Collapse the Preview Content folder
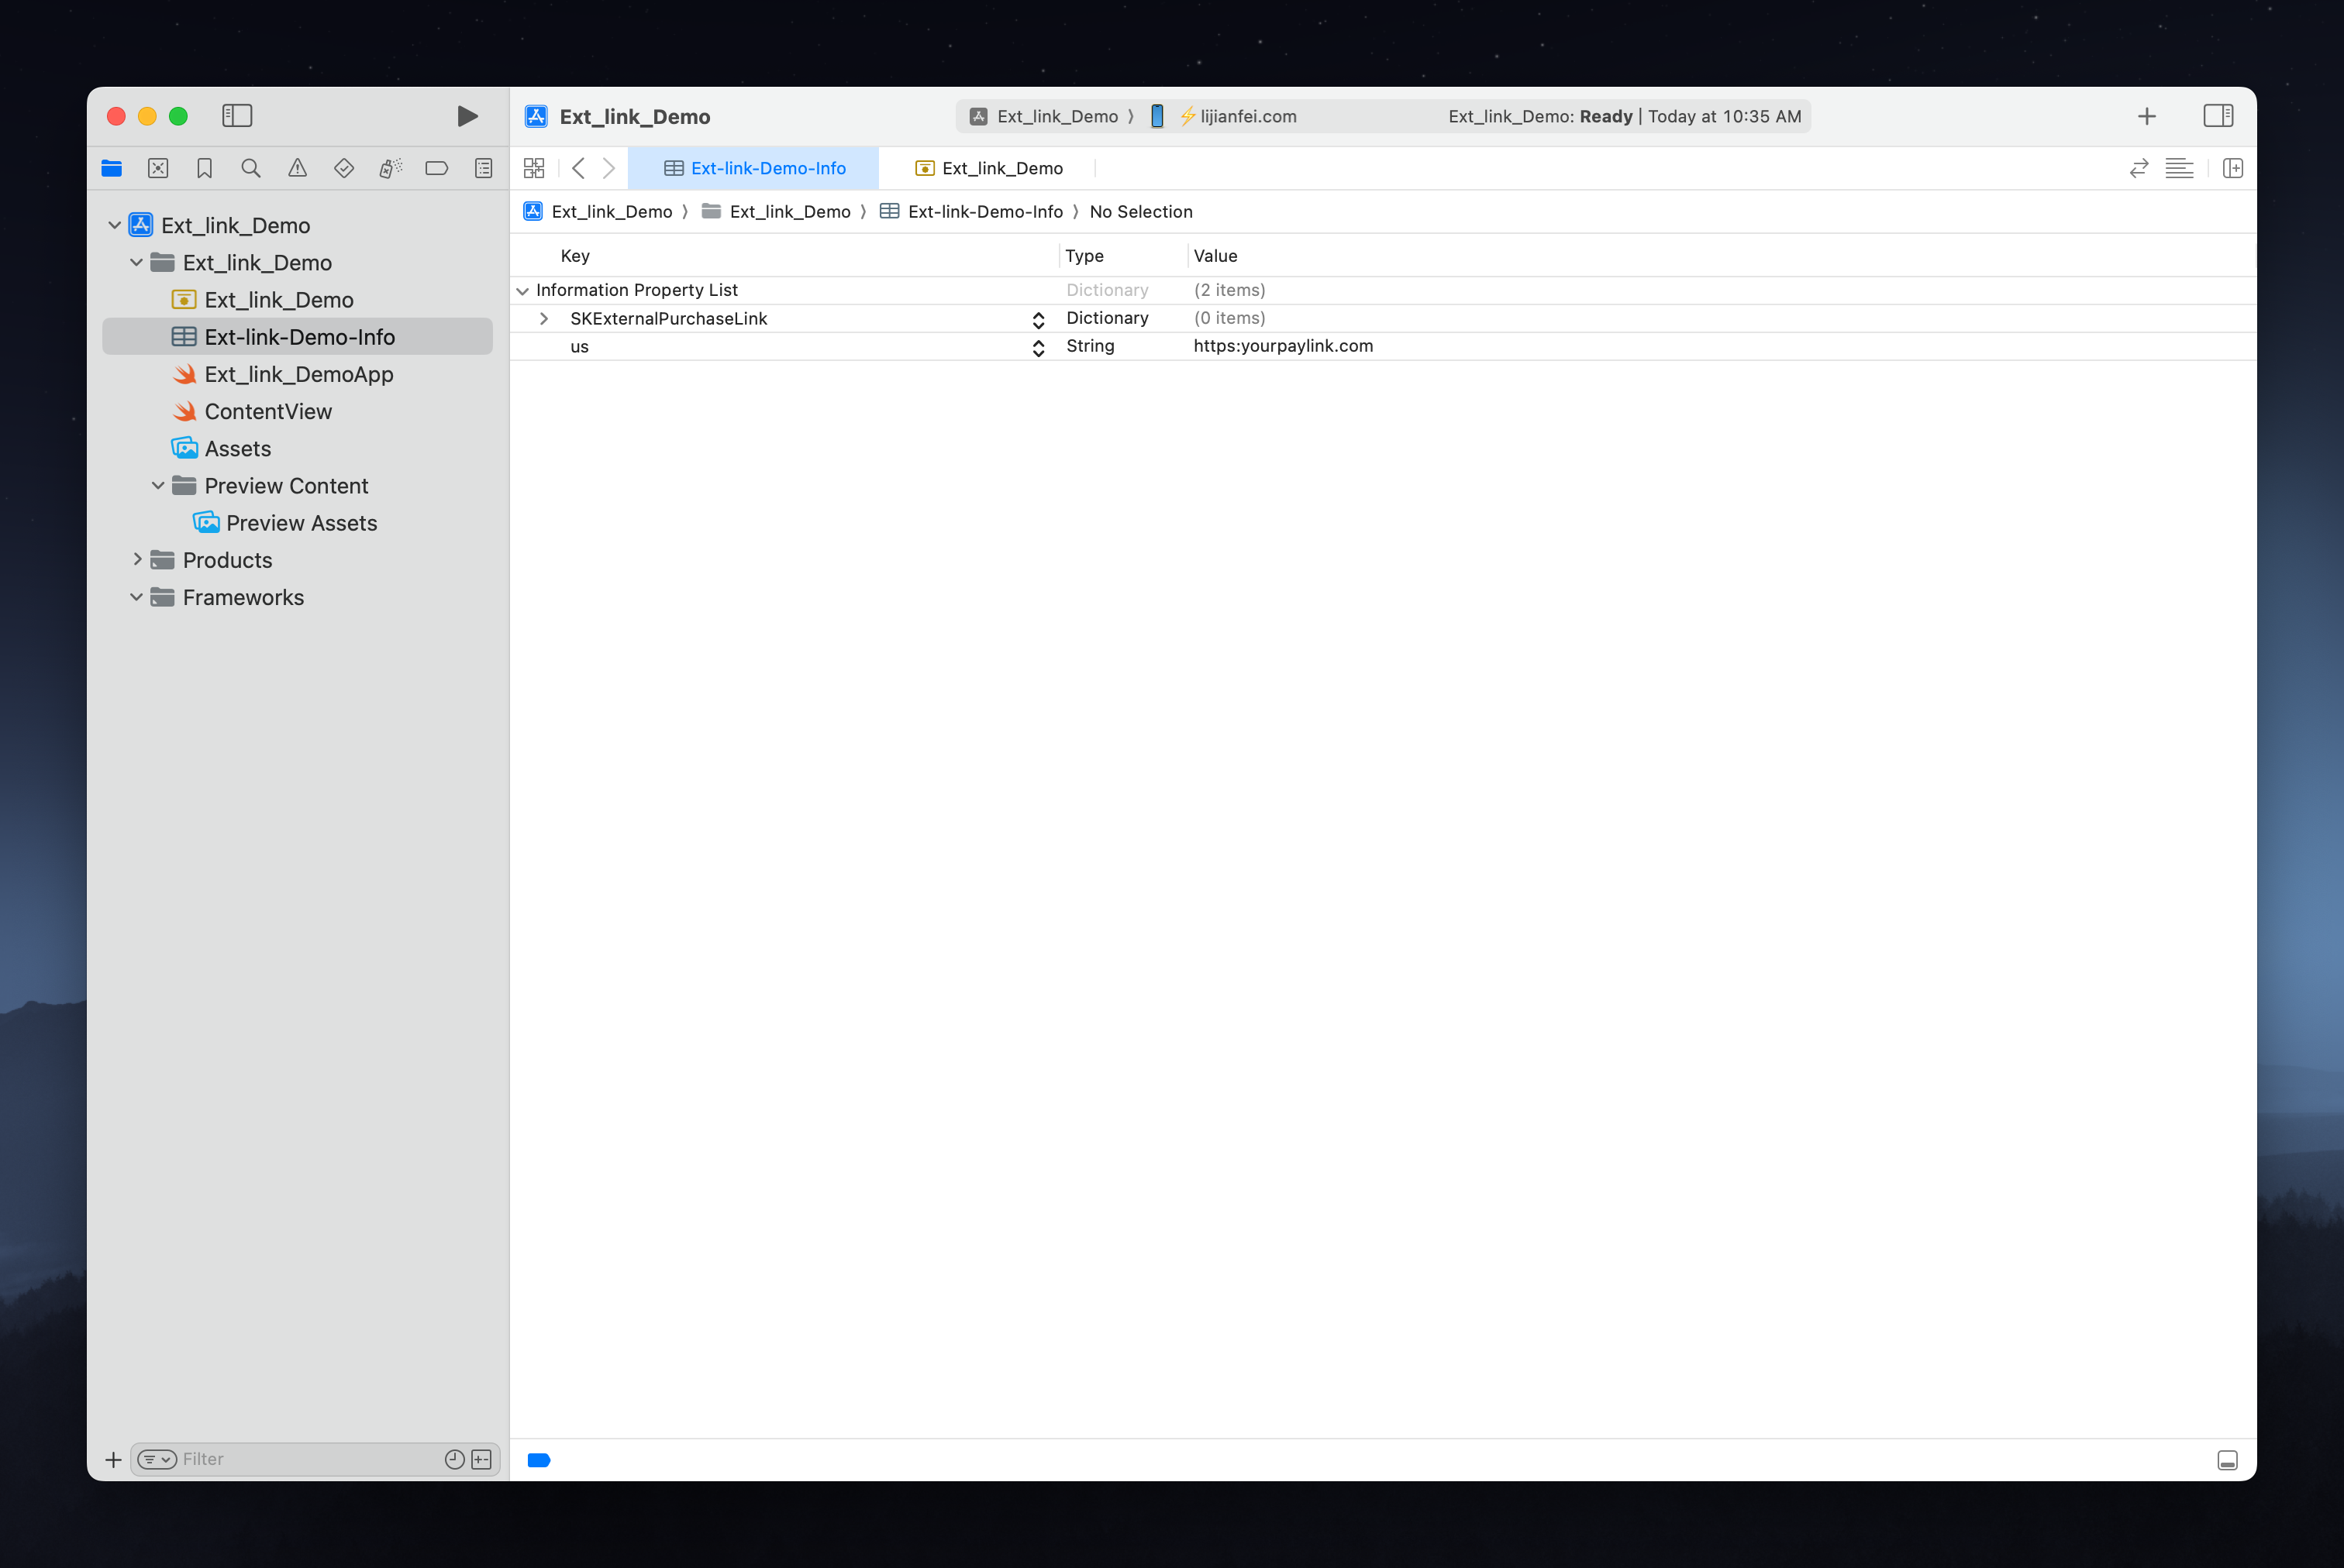The height and width of the screenshot is (1568, 2344). click(158, 486)
